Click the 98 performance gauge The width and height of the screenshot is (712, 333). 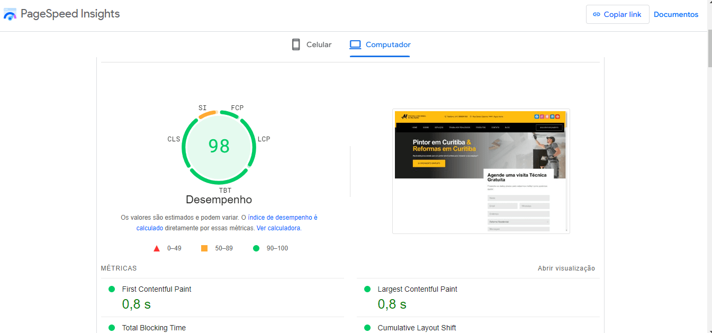tap(219, 146)
